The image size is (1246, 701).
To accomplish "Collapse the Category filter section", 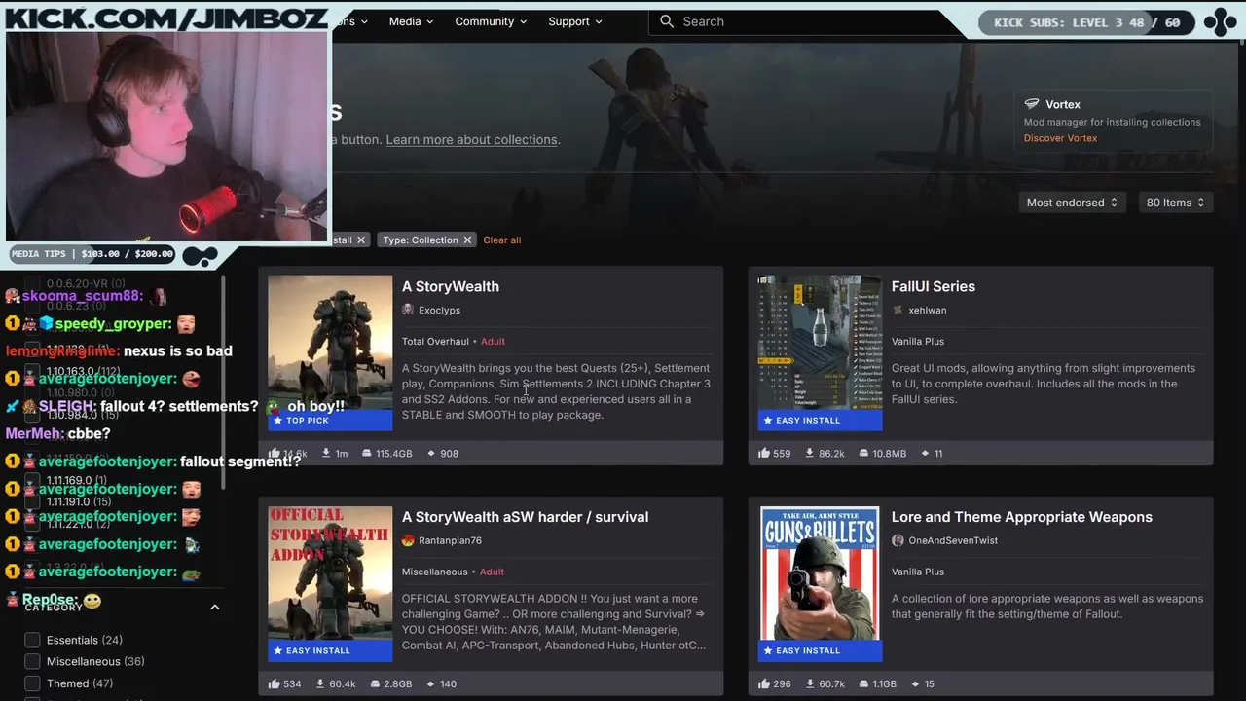I will click(x=215, y=608).
